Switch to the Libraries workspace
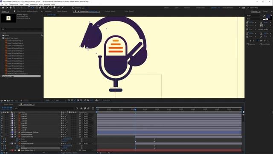Image resolution: width=273 pixels, height=154 pixels. [x=214, y=8]
